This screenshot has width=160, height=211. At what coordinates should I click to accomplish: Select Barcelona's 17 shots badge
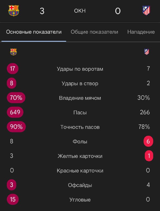(x=13, y=69)
